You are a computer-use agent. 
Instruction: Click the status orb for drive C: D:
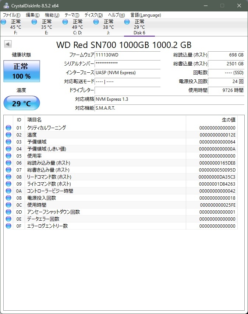(65, 22)
